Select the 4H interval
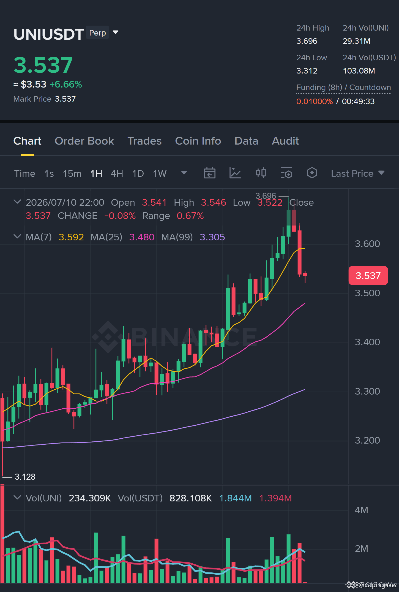The image size is (399, 592). click(x=117, y=173)
